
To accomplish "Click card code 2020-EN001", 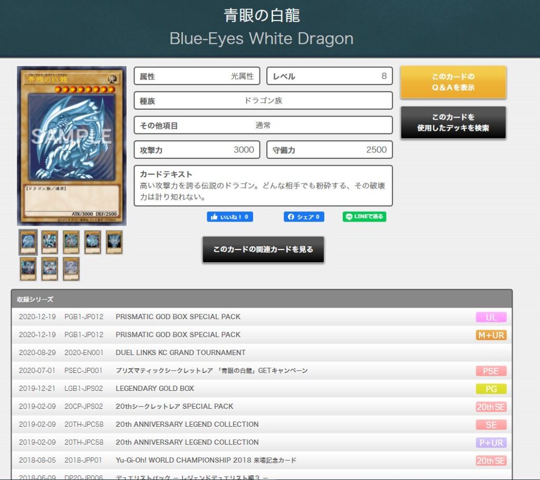I will coord(84,352).
